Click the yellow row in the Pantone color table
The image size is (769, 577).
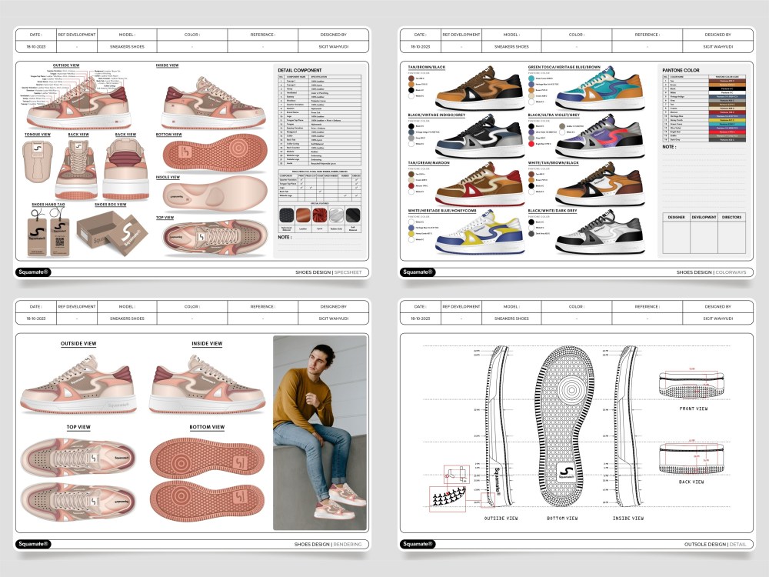(x=704, y=120)
